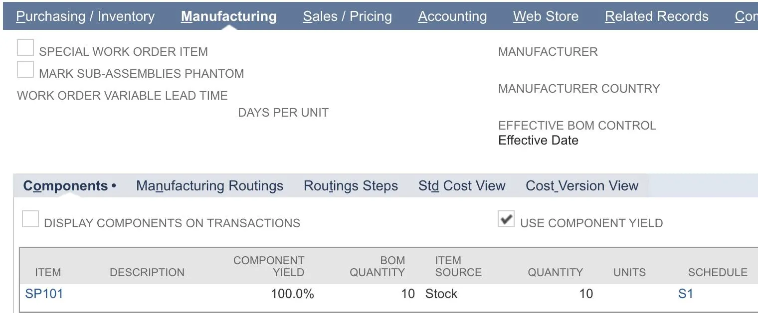Open the Purchasing / Inventory tab
This screenshot has height=313, width=758.
click(x=85, y=16)
